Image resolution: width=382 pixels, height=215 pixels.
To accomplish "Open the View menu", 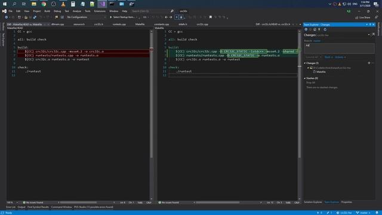I will coord(26,11).
